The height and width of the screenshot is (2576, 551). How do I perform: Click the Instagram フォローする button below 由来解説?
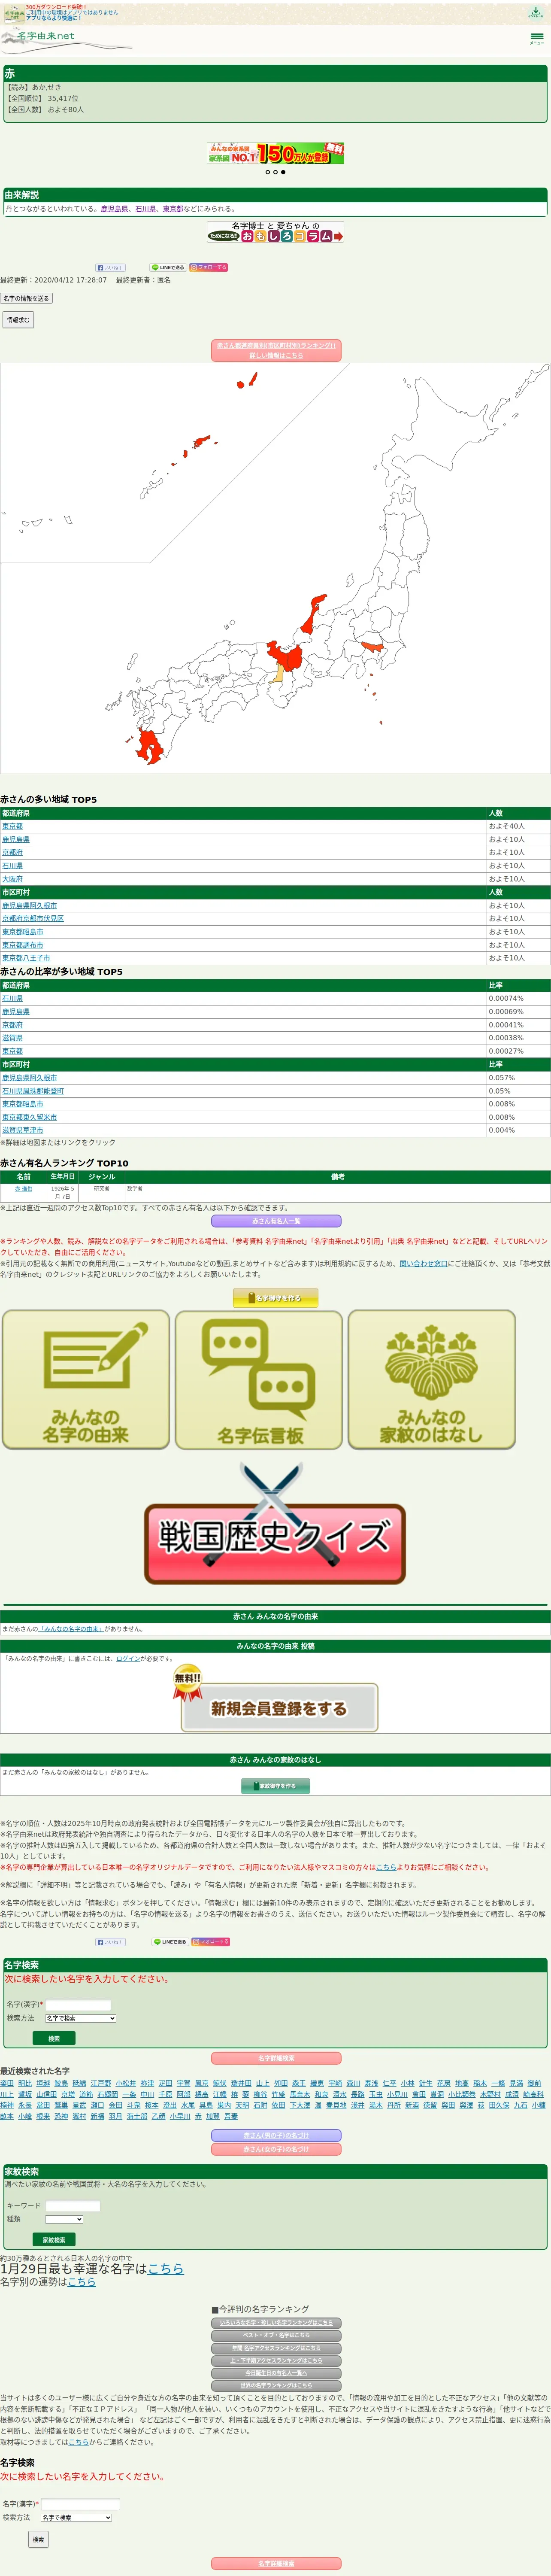[209, 267]
